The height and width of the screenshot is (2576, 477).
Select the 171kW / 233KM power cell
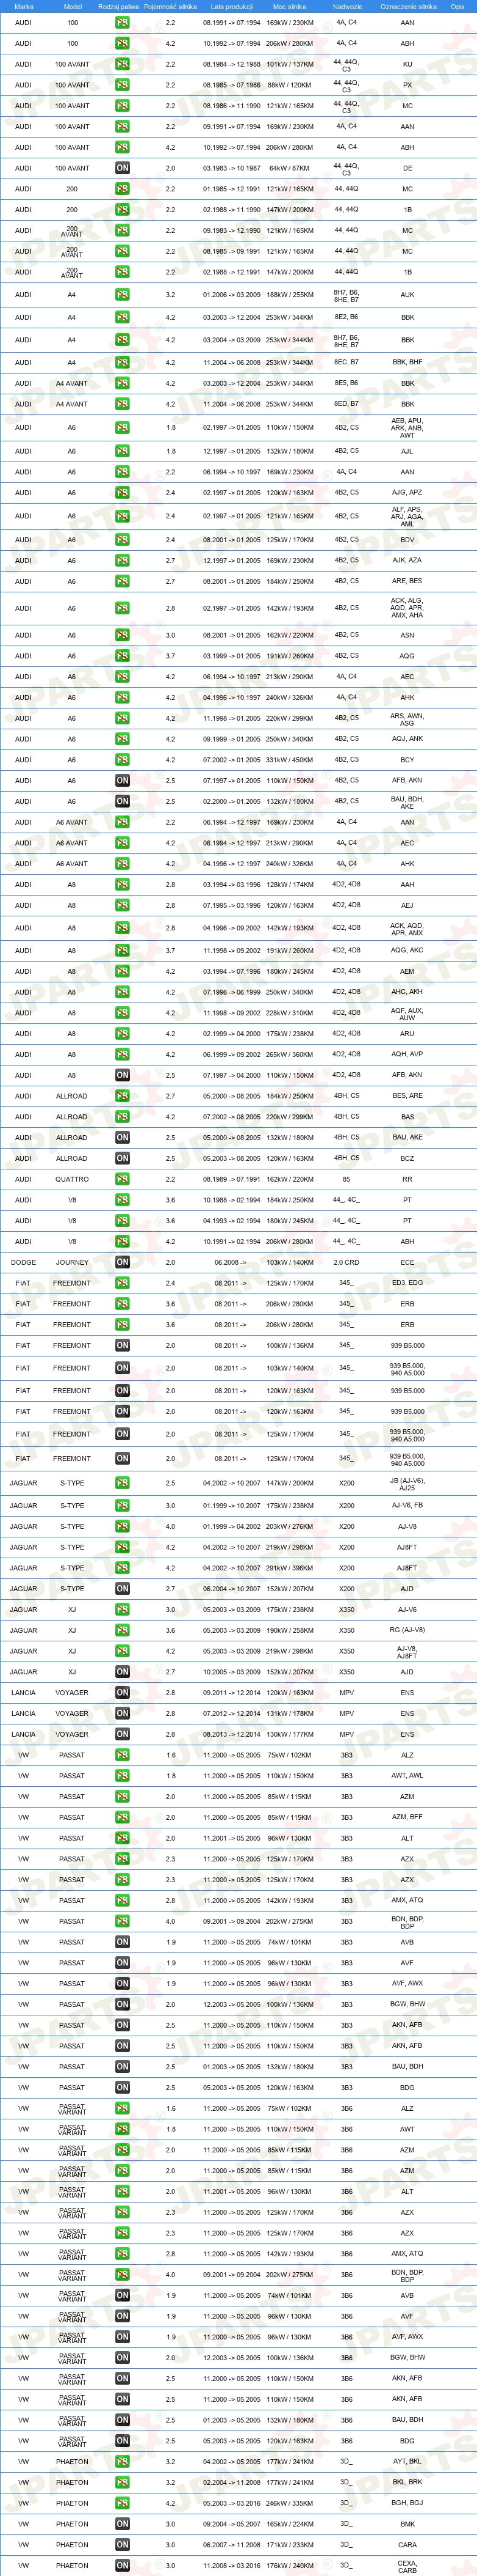click(x=289, y=2544)
